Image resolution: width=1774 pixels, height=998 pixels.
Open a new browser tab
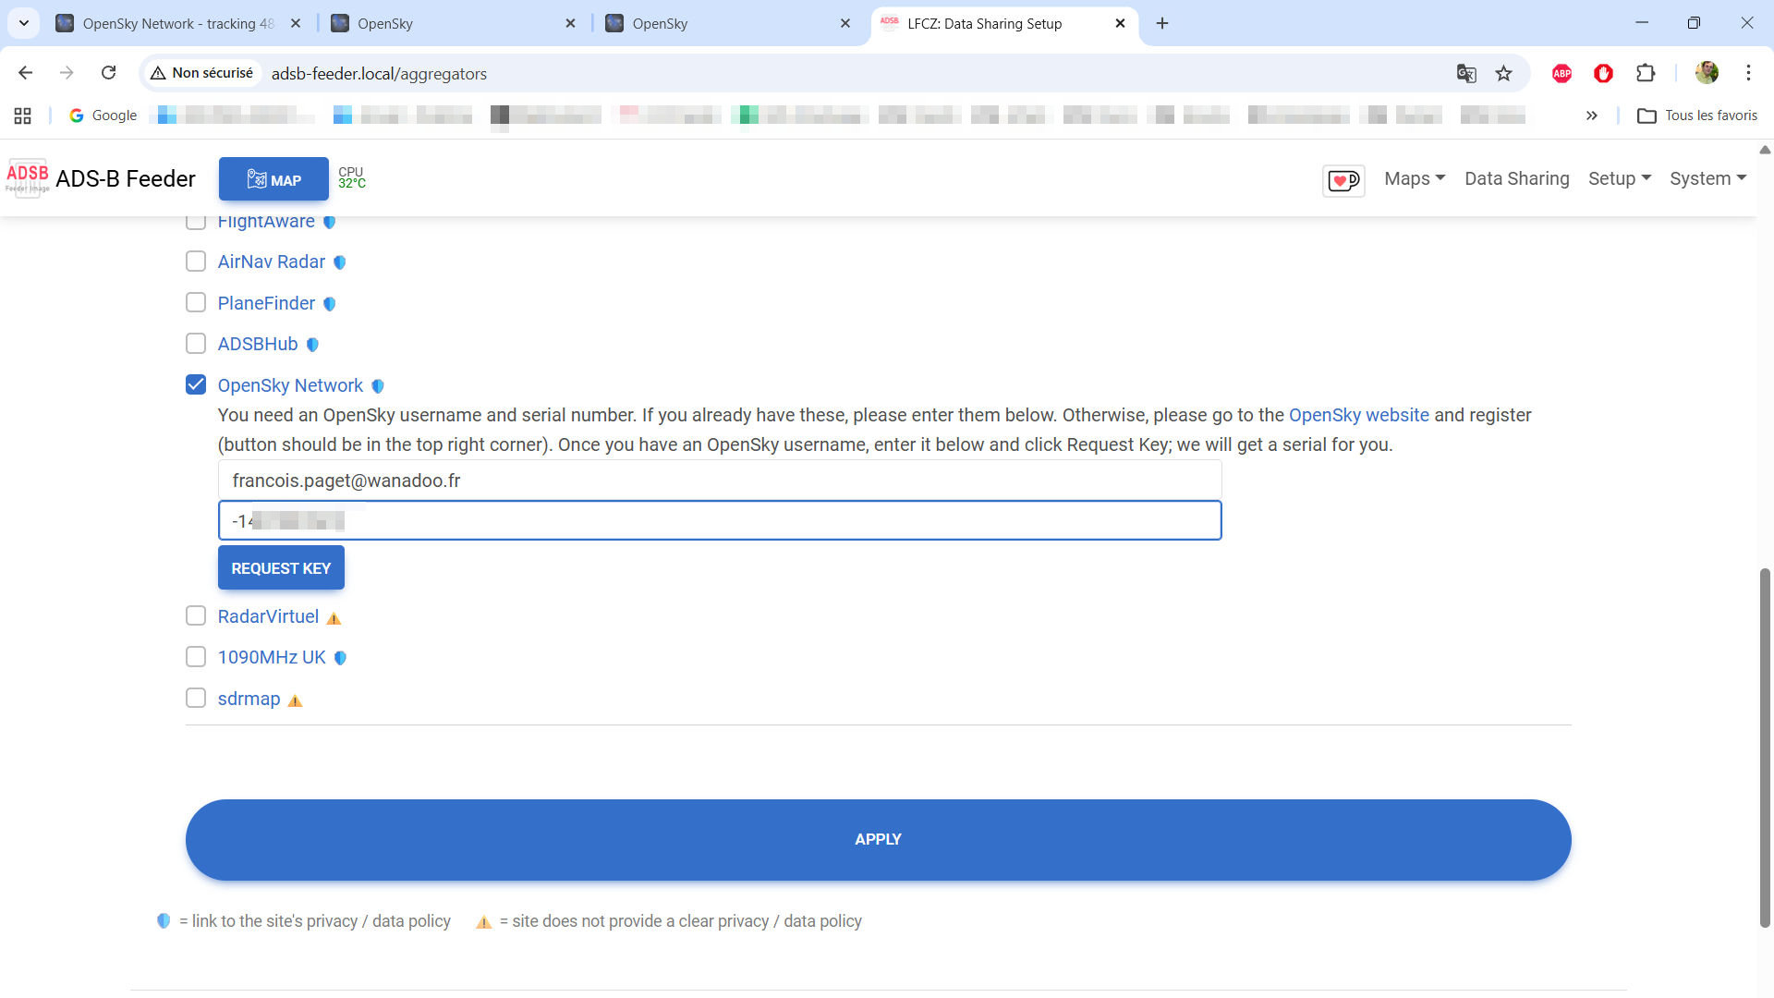1162,23
